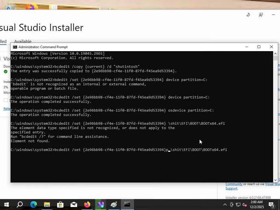
Task: Click Firefox desktop icon at top
Action: 32,7
